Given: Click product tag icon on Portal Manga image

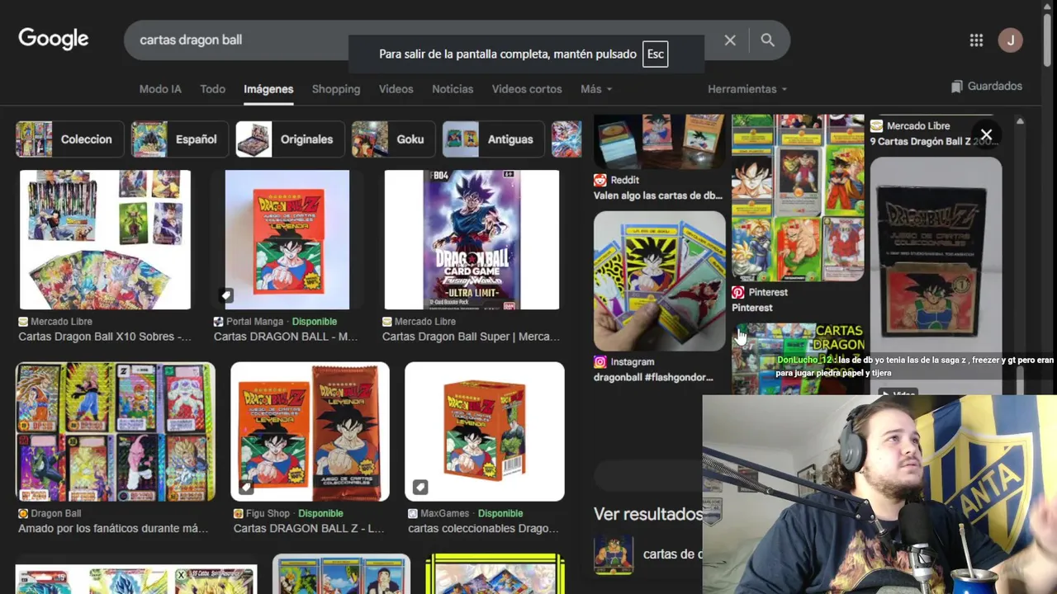Looking at the screenshot, I should [x=226, y=295].
